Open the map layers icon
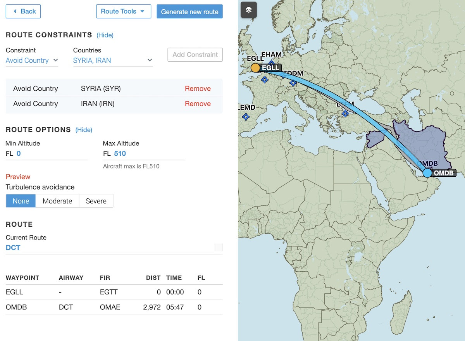This screenshot has width=465, height=341. [249, 10]
